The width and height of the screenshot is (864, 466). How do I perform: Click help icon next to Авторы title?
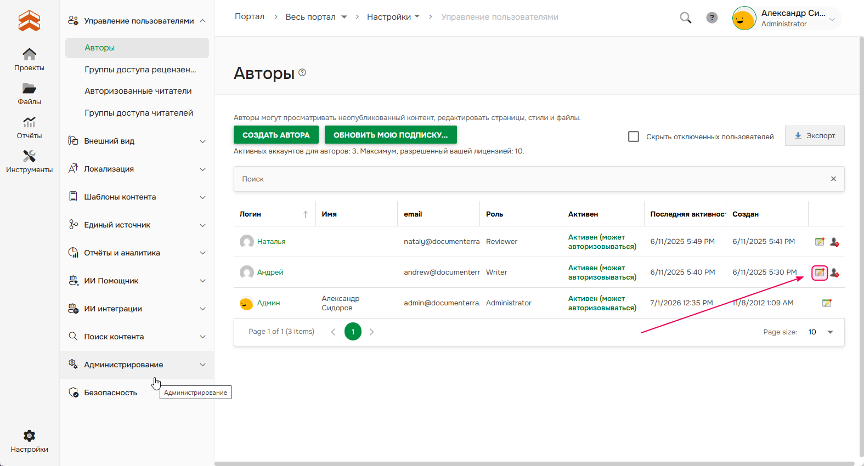[302, 72]
